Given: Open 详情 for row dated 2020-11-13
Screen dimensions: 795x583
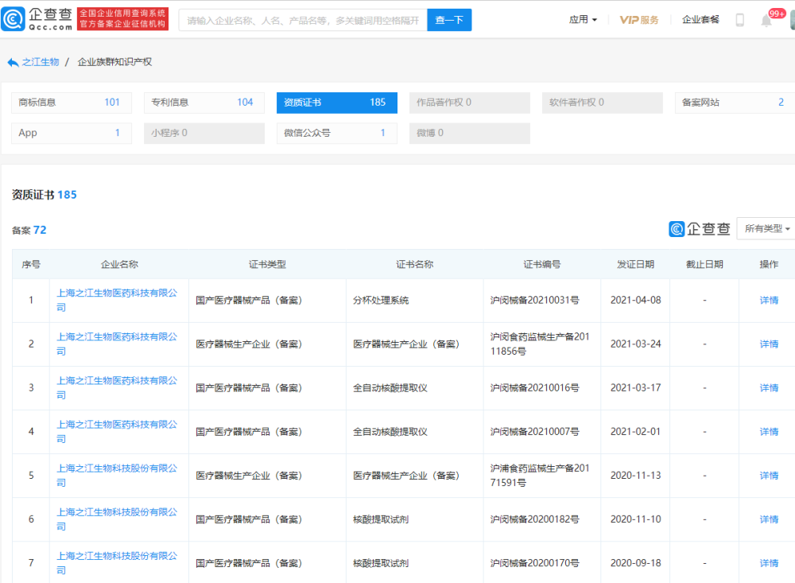Looking at the screenshot, I should point(769,476).
